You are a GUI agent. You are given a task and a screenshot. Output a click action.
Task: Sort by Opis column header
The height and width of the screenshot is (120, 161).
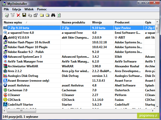tap(149, 22)
